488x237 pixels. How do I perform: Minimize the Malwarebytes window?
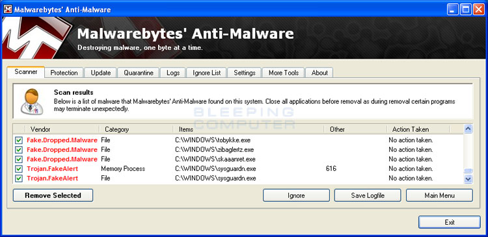tap(453, 9)
